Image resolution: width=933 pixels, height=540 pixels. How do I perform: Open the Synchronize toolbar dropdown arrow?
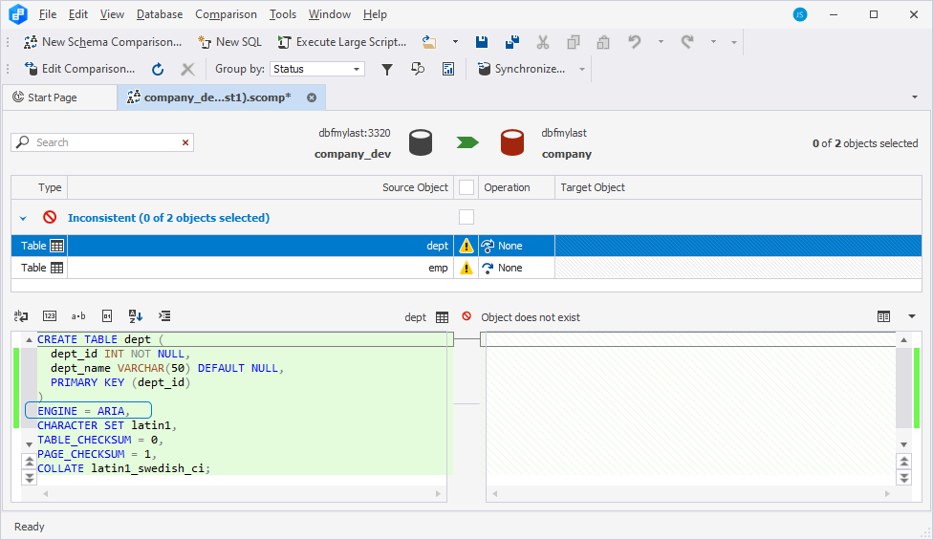[x=582, y=69]
